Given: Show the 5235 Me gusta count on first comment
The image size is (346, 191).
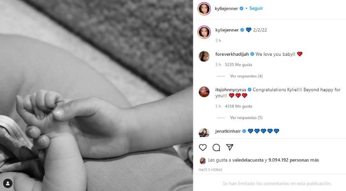Looking at the screenshot, I should tap(238, 65).
